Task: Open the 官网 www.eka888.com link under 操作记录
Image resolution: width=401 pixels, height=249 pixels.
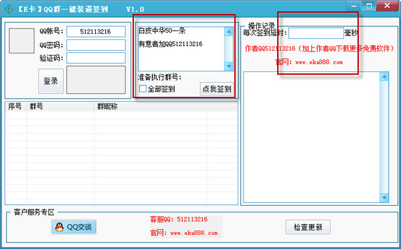Action: [x=309, y=62]
